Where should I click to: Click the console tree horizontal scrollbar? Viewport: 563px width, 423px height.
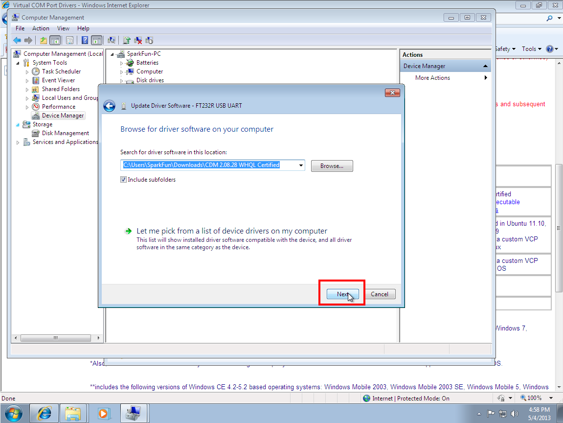[x=57, y=338]
